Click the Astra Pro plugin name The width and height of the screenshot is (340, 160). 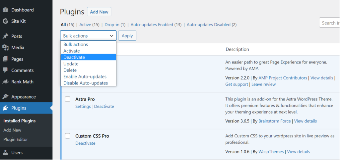point(85,99)
